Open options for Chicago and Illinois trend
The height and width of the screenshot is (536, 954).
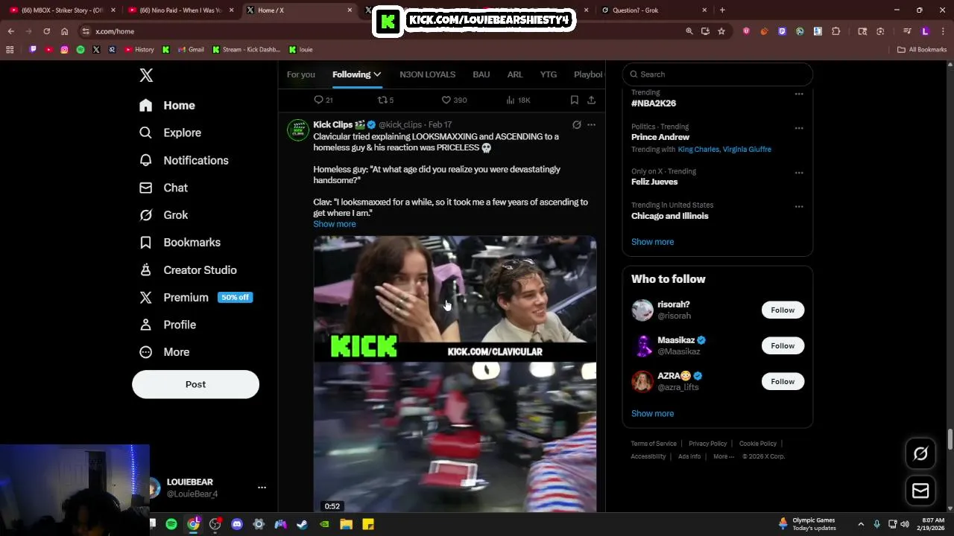(x=799, y=206)
